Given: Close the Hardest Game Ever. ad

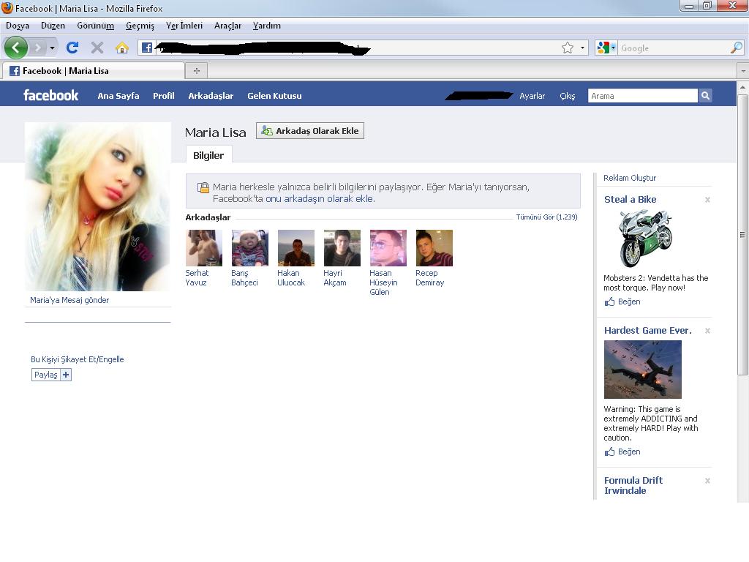Looking at the screenshot, I should (x=707, y=331).
